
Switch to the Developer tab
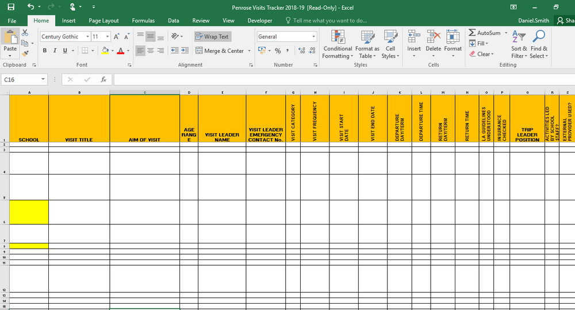click(x=260, y=21)
